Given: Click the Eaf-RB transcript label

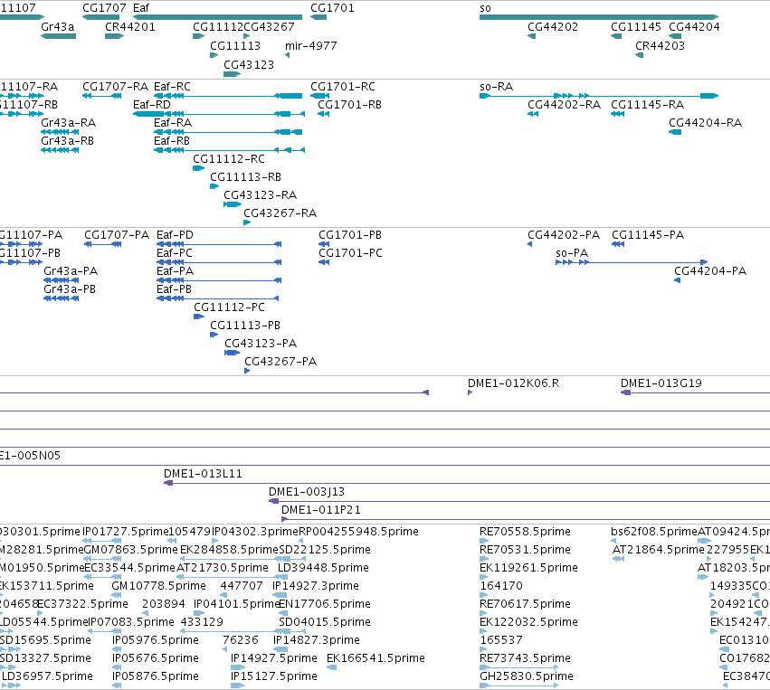Looking at the screenshot, I should pyautogui.click(x=171, y=141).
